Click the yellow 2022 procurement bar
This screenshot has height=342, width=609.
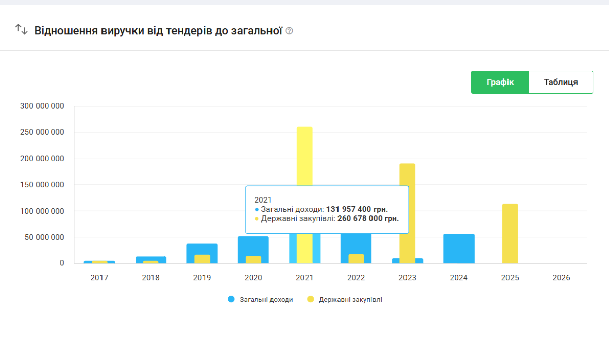(x=356, y=258)
